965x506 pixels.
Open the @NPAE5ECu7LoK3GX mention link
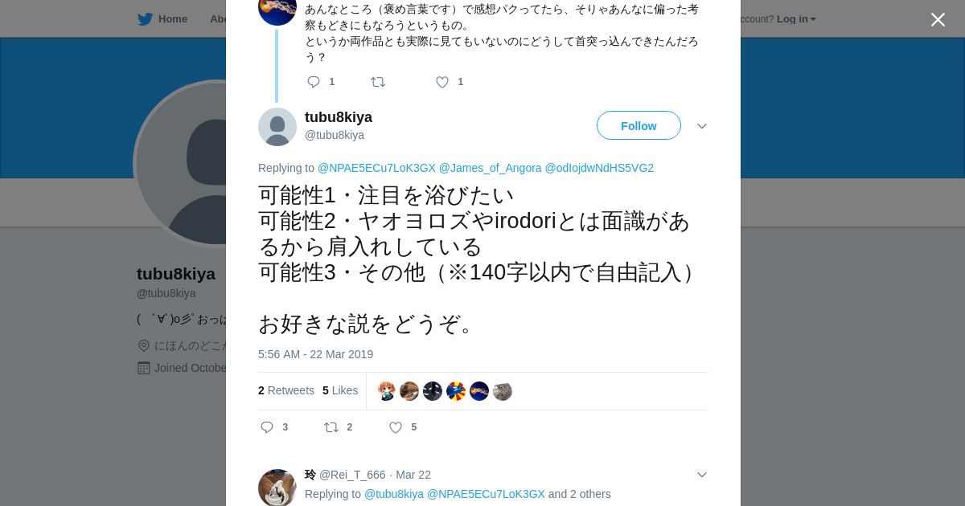[376, 168]
